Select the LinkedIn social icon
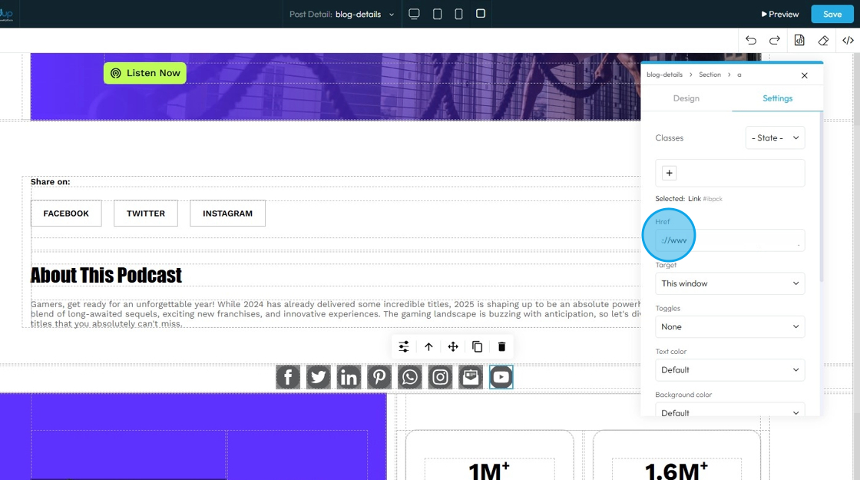This screenshot has height=480, width=860. (x=349, y=377)
